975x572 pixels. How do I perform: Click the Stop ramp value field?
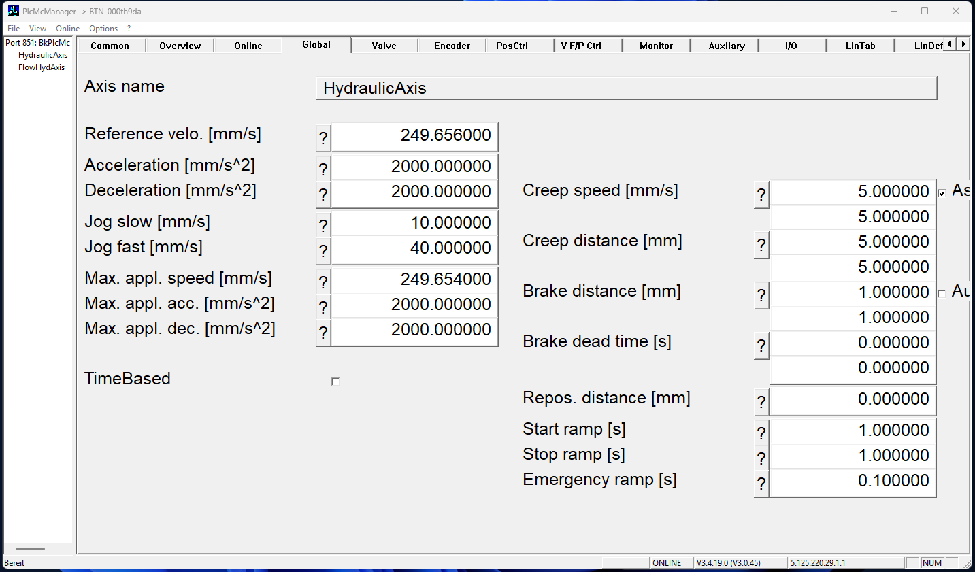(x=853, y=456)
